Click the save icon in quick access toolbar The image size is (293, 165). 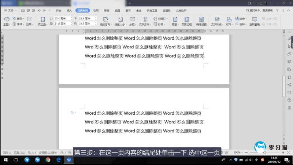tap(23, 11)
